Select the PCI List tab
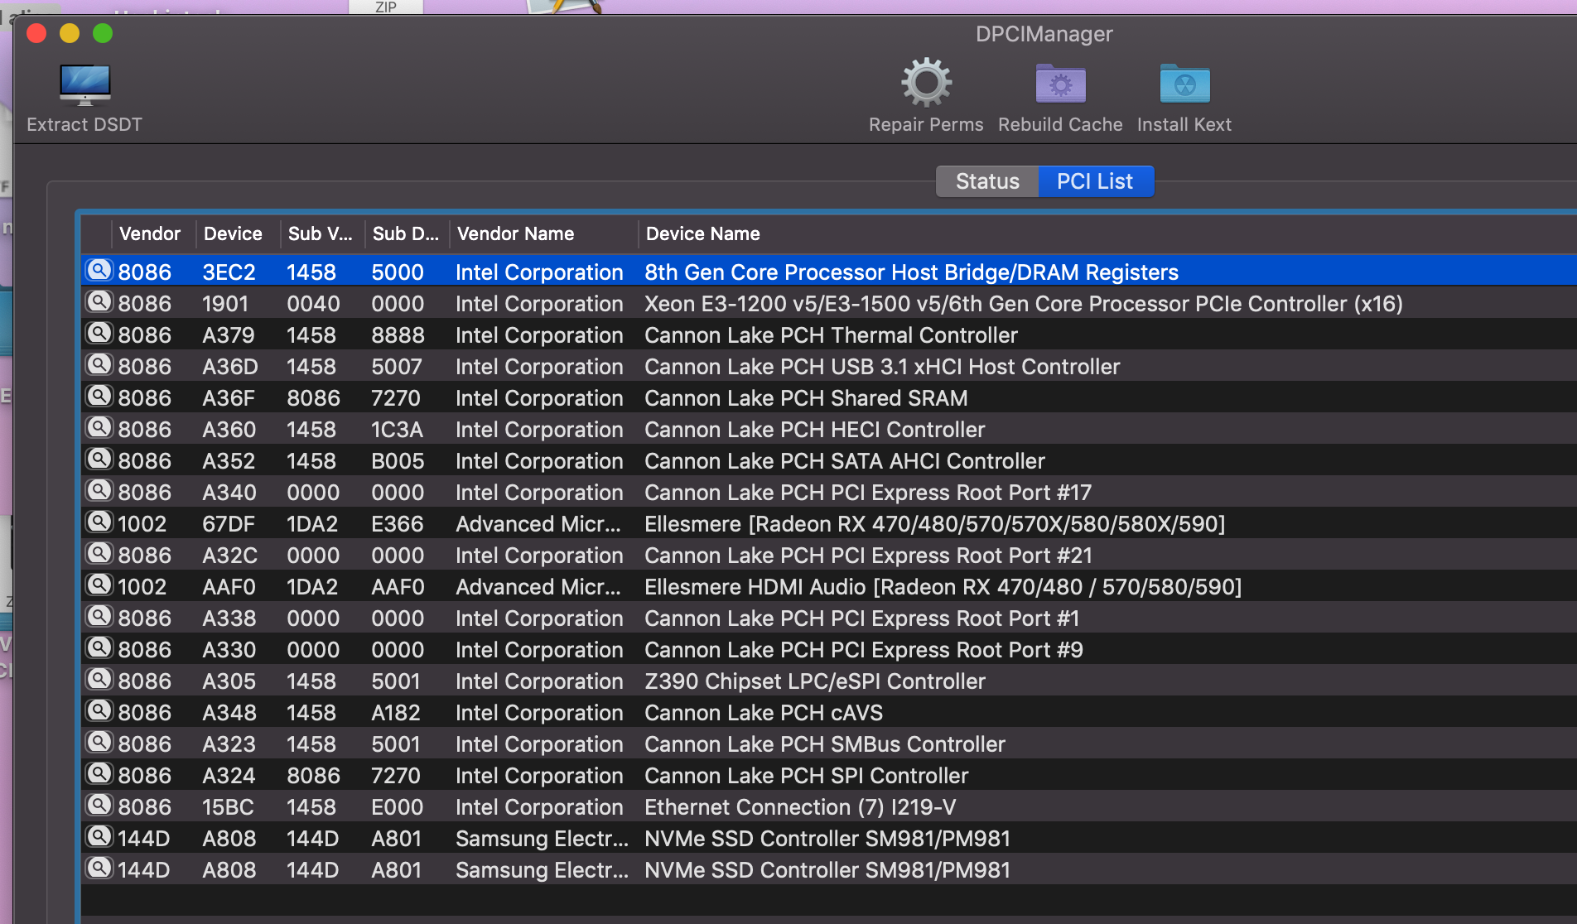Viewport: 1577px width, 924px height. (1095, 181)
